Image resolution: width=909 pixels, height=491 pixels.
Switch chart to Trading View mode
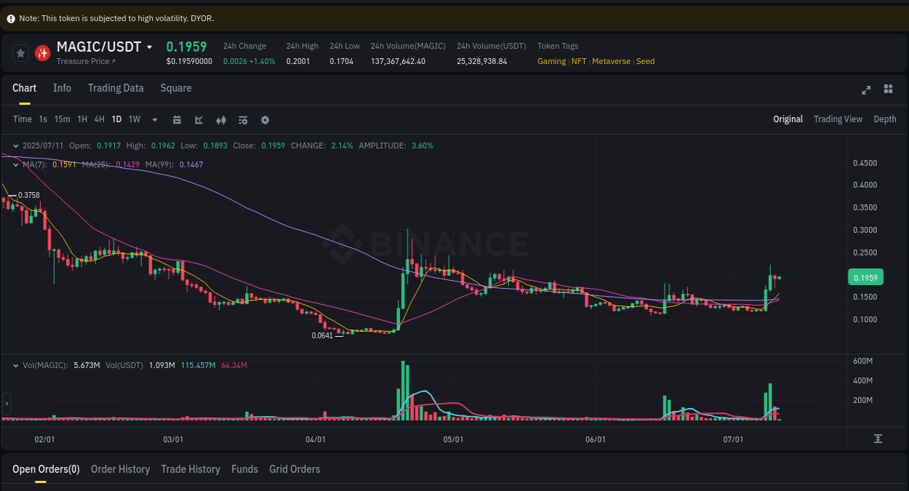[838, 119]
